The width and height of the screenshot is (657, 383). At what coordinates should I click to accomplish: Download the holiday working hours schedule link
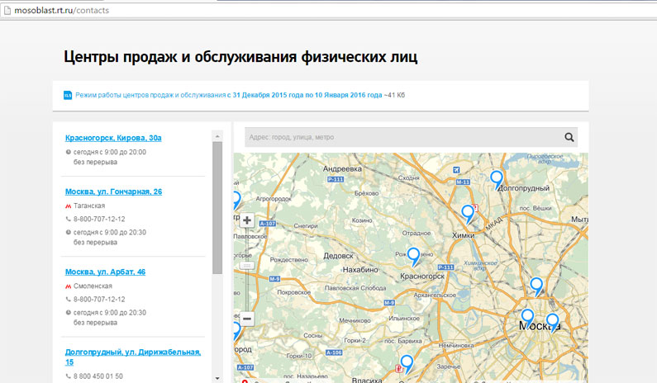tap(228, 95)
